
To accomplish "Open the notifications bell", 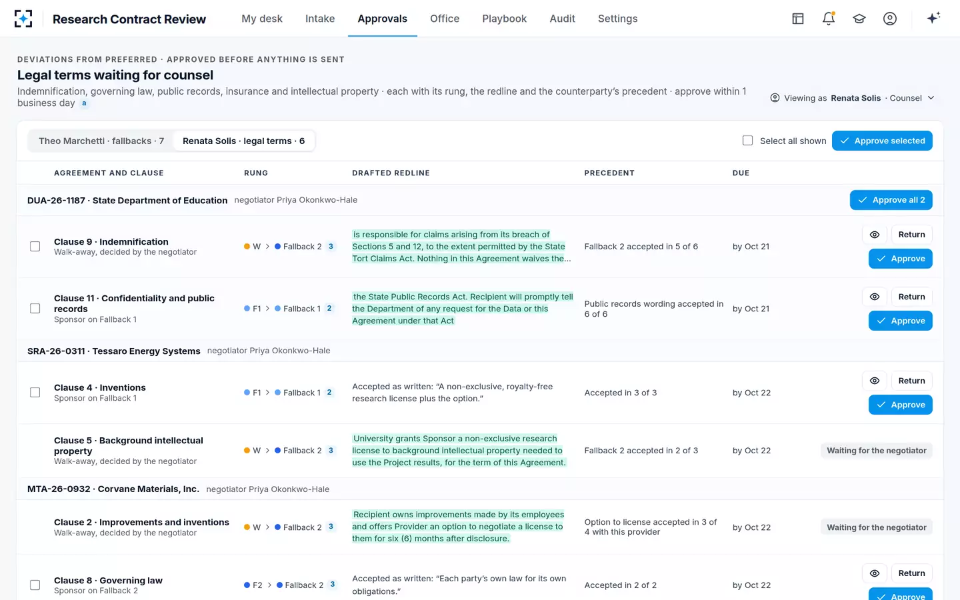I will [829, 19].
